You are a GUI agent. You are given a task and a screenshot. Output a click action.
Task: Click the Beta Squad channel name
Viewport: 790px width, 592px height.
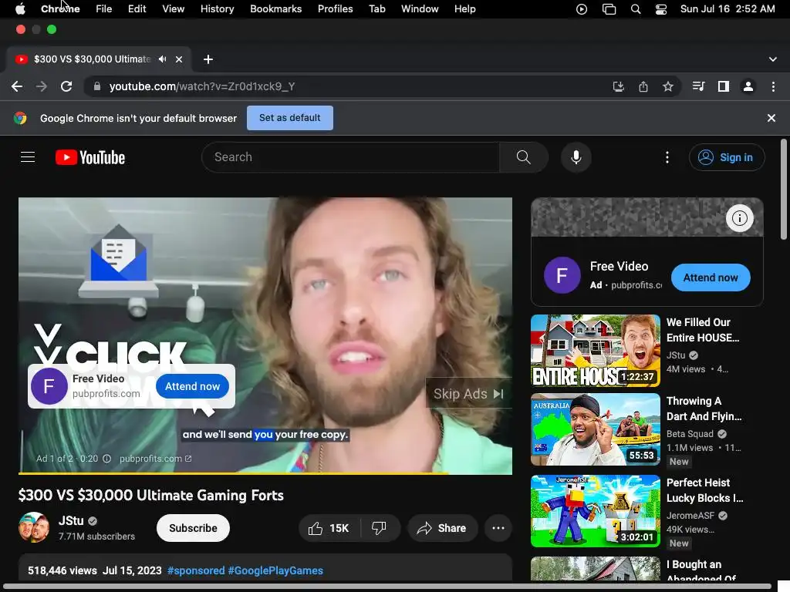[x=690, y=434]
